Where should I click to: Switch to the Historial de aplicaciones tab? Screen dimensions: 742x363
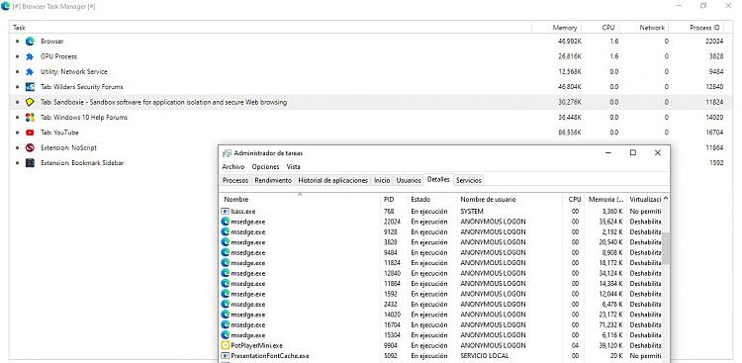[332, 180]
